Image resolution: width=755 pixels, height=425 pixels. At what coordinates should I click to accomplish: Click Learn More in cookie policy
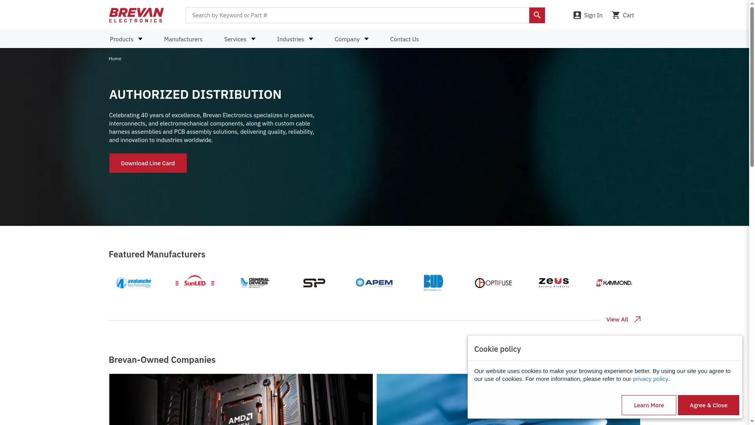(x=649, y=405)
